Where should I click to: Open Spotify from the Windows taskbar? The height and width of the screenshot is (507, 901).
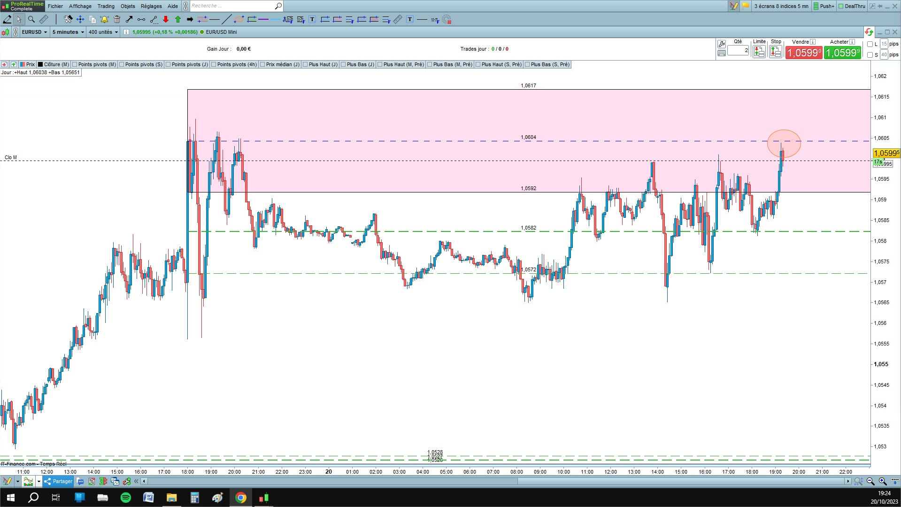(126, 498)
